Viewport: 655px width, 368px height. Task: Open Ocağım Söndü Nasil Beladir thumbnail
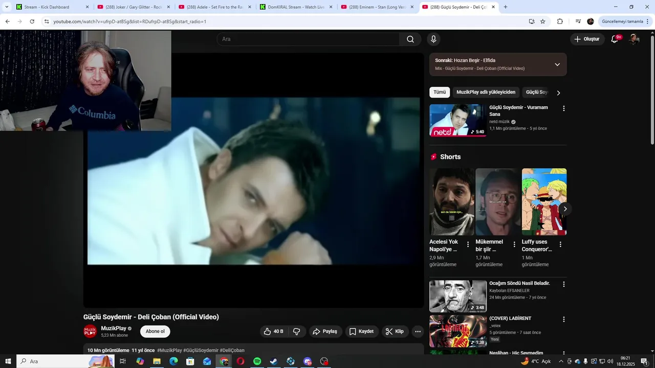click(x=458, y=296)
